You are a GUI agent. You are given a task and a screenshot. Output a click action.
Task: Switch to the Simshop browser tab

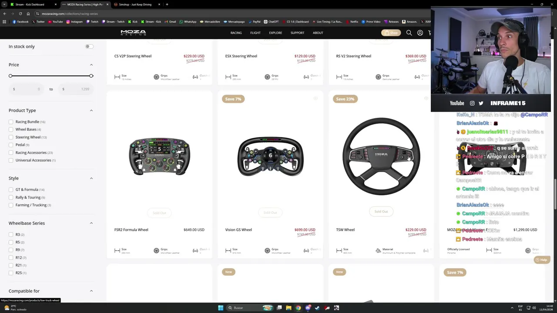(x=137, y=4)
